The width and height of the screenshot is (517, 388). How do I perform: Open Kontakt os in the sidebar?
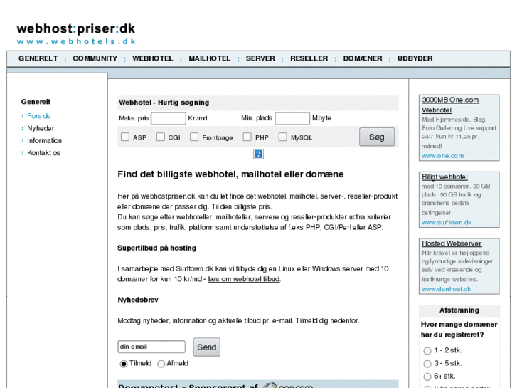click(43, 152)
